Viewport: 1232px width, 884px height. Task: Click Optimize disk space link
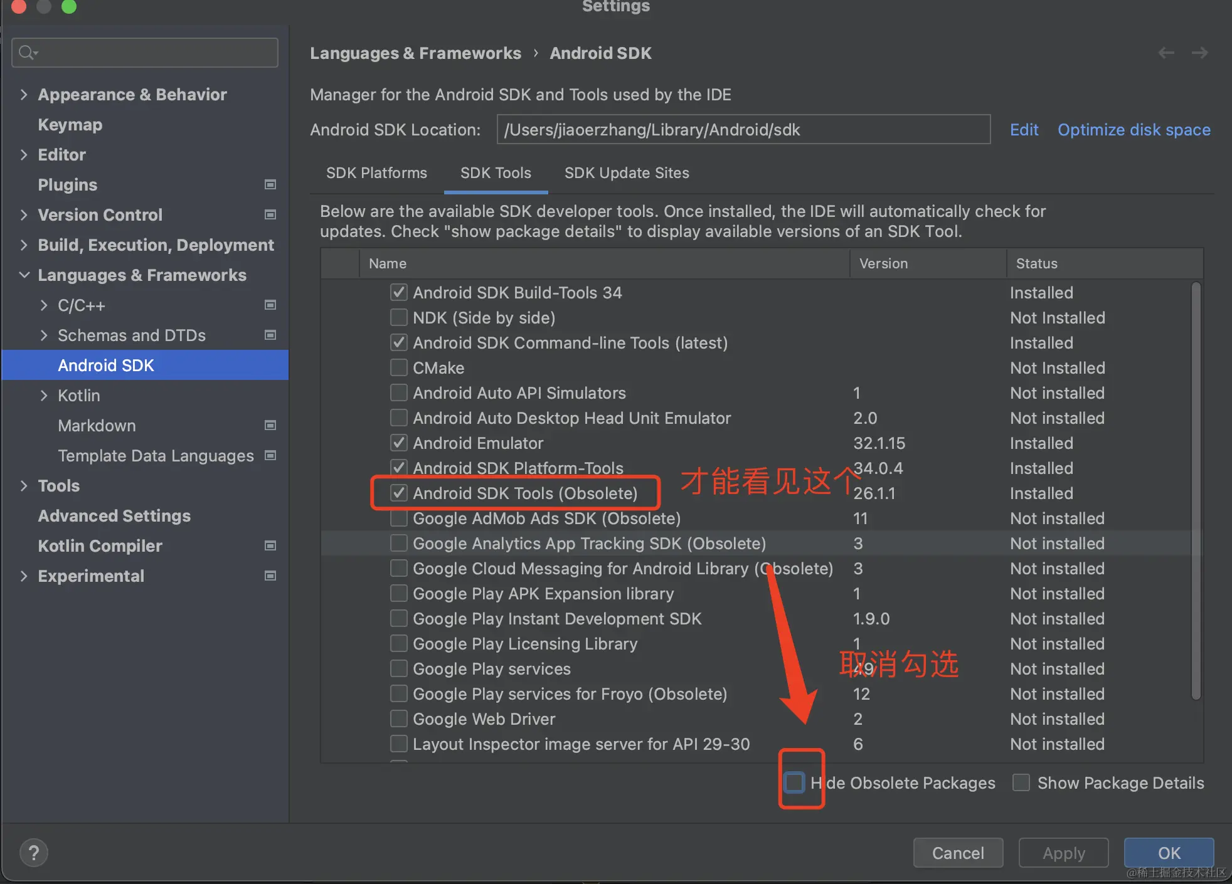point(1134,130)
